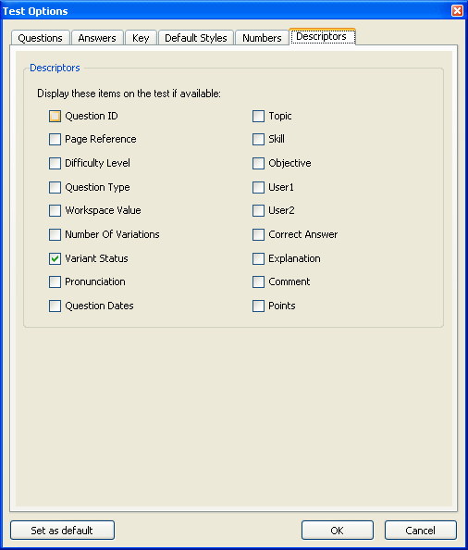This screenshot has height=550, width=468.
Task: Enable the Topic descriptor checkbox
Action: pyautogui.click(x=259, y=116)
